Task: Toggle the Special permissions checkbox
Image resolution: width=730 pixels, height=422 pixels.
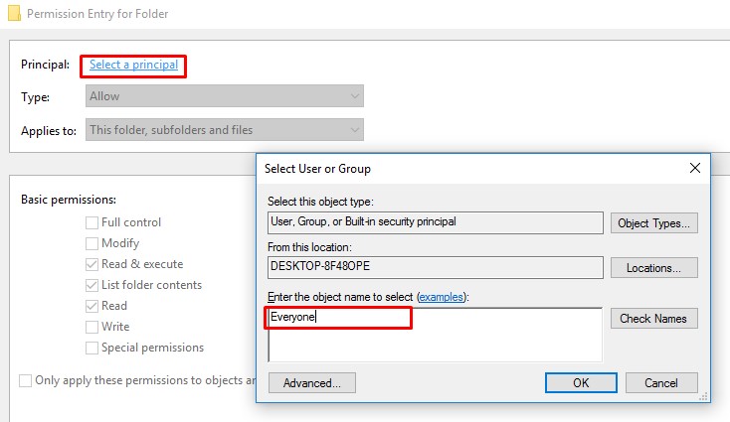Action: click(92, 349)
